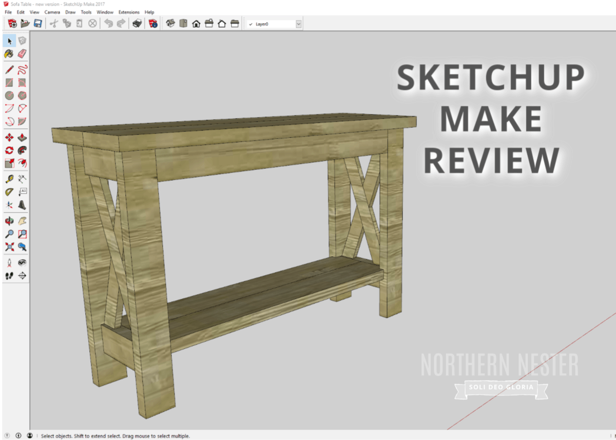Viewport: 616px width, 440px height.
Task: Pick the pink Eraser tool
Action: click(22, 53)
